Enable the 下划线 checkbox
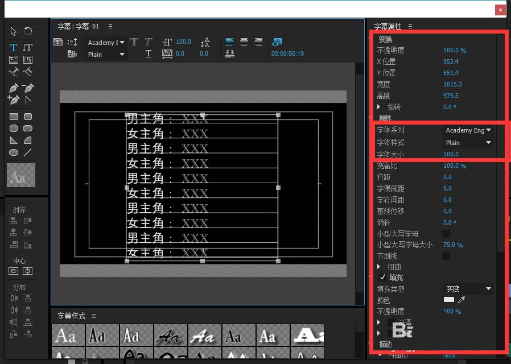The height and width of the screenshot is (364, 511). point(446,256)
